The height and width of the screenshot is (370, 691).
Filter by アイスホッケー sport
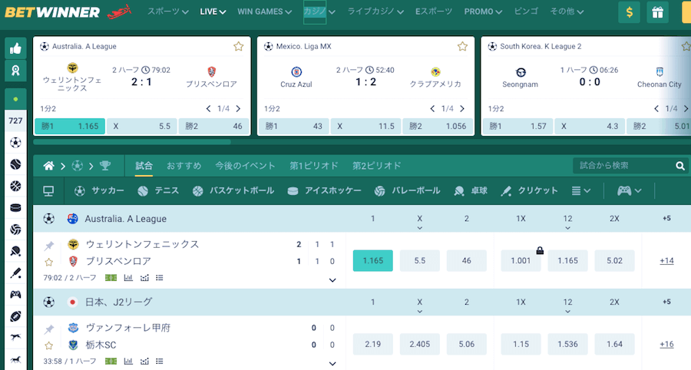click(324, 190)
